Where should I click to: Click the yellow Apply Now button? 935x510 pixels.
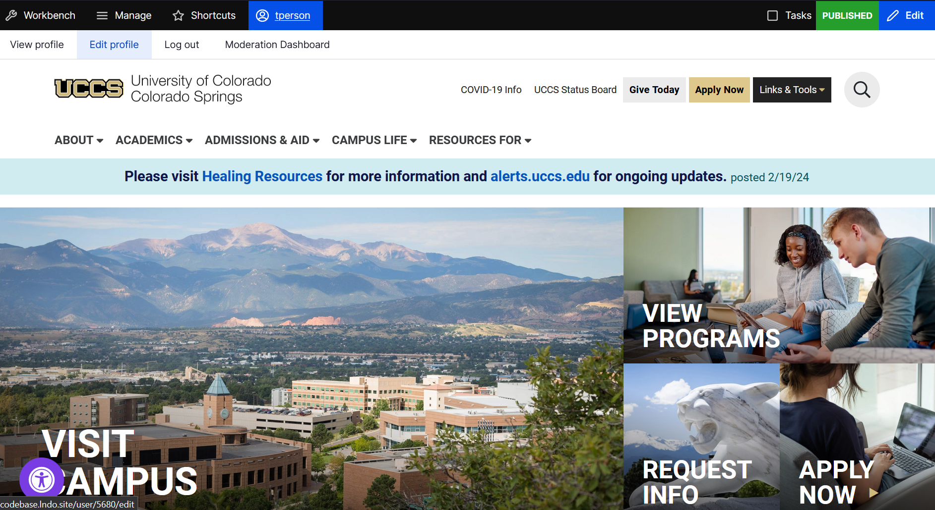[x=719, y=90]
